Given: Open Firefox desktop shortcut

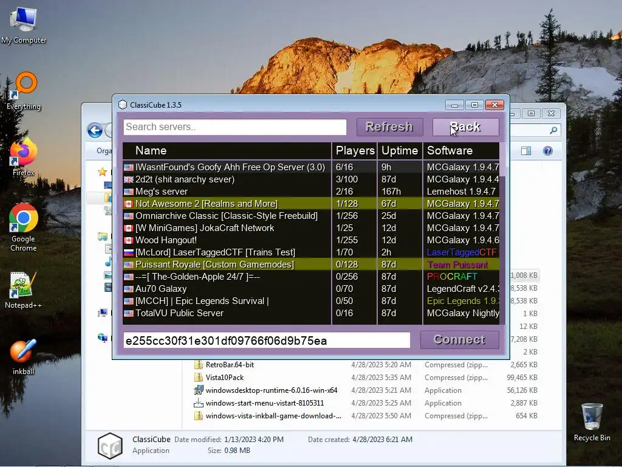Looking at the screenshot, I should coord(24,157).
